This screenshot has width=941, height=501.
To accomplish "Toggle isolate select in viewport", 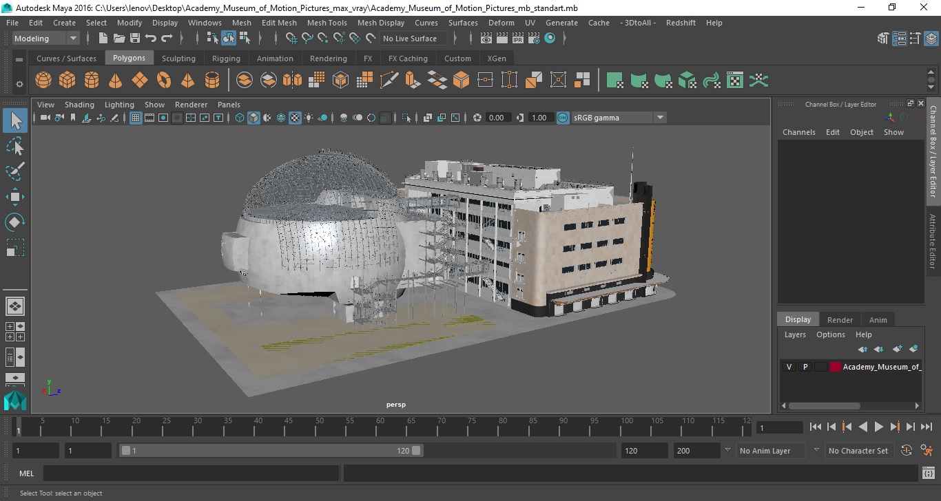I will pyautogui.click(x=407, y=118).
